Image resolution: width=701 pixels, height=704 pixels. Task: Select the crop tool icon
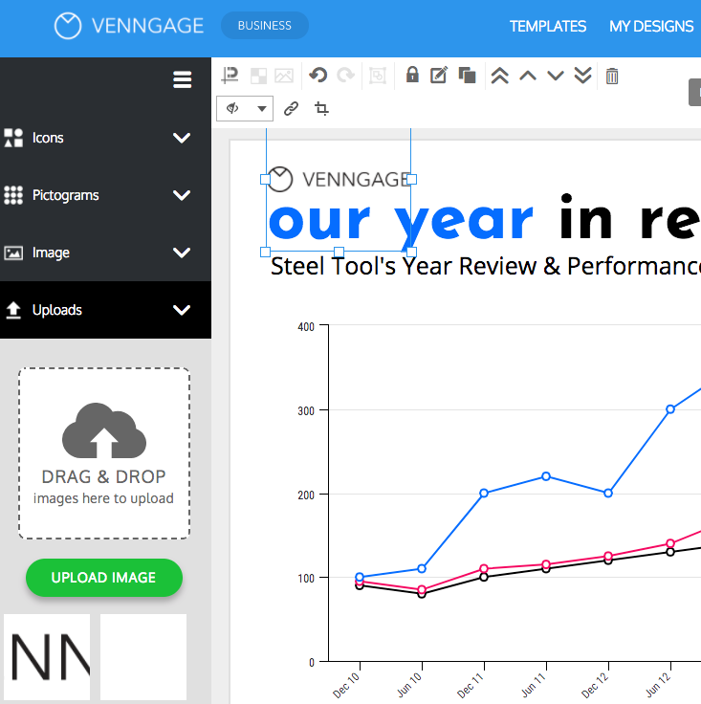(321, 109)
